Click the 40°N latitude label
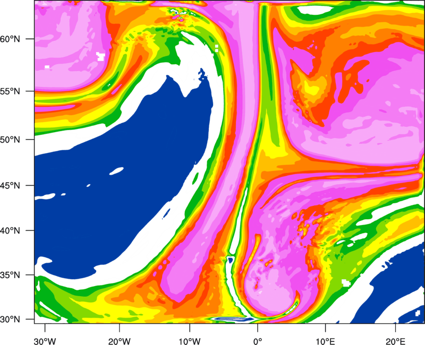 [10, 231]
